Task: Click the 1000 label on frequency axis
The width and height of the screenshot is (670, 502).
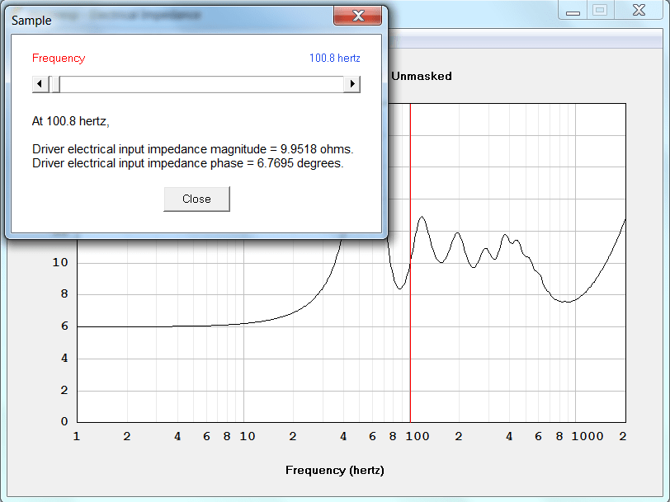Action: 587,436
